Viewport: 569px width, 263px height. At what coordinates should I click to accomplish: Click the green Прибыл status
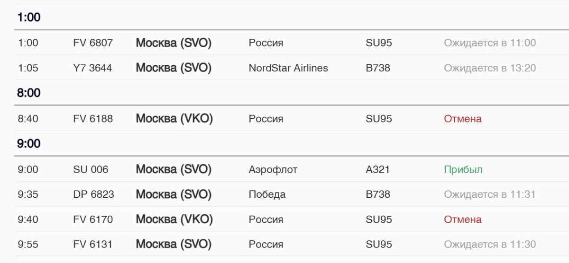coord(463,169)
